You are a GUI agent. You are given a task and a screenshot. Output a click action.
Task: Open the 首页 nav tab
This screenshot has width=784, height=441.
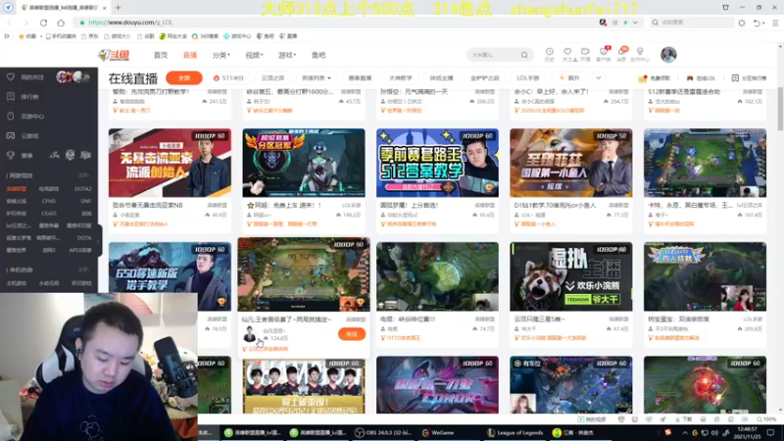(161, 55)
